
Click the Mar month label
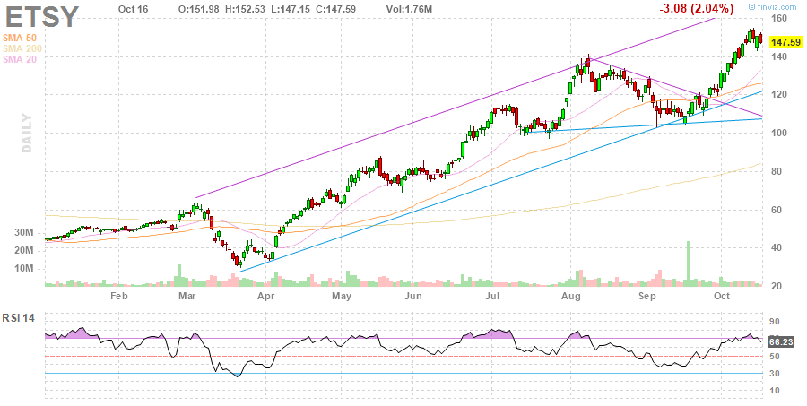[187, 297]
